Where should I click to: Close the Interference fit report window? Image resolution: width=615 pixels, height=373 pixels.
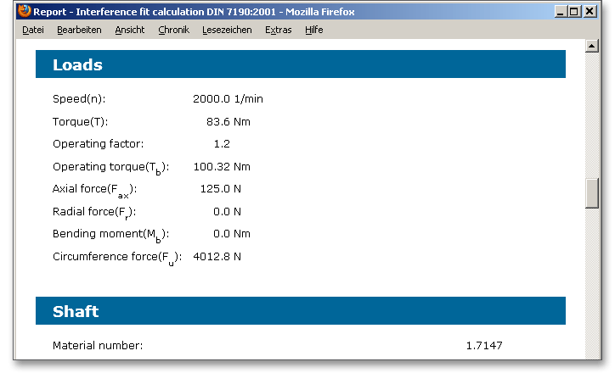591,12
